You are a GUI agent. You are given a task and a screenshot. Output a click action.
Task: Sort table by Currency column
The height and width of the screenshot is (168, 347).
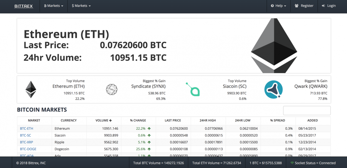point(69,121)
